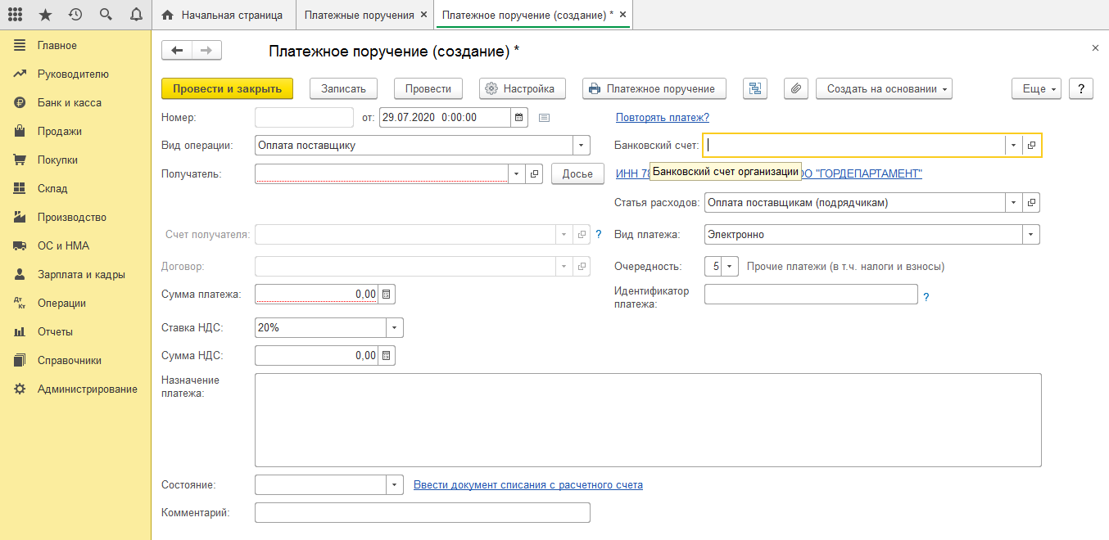Click the back navigation arrow
Screen dimensions: 1109x540
177,51
